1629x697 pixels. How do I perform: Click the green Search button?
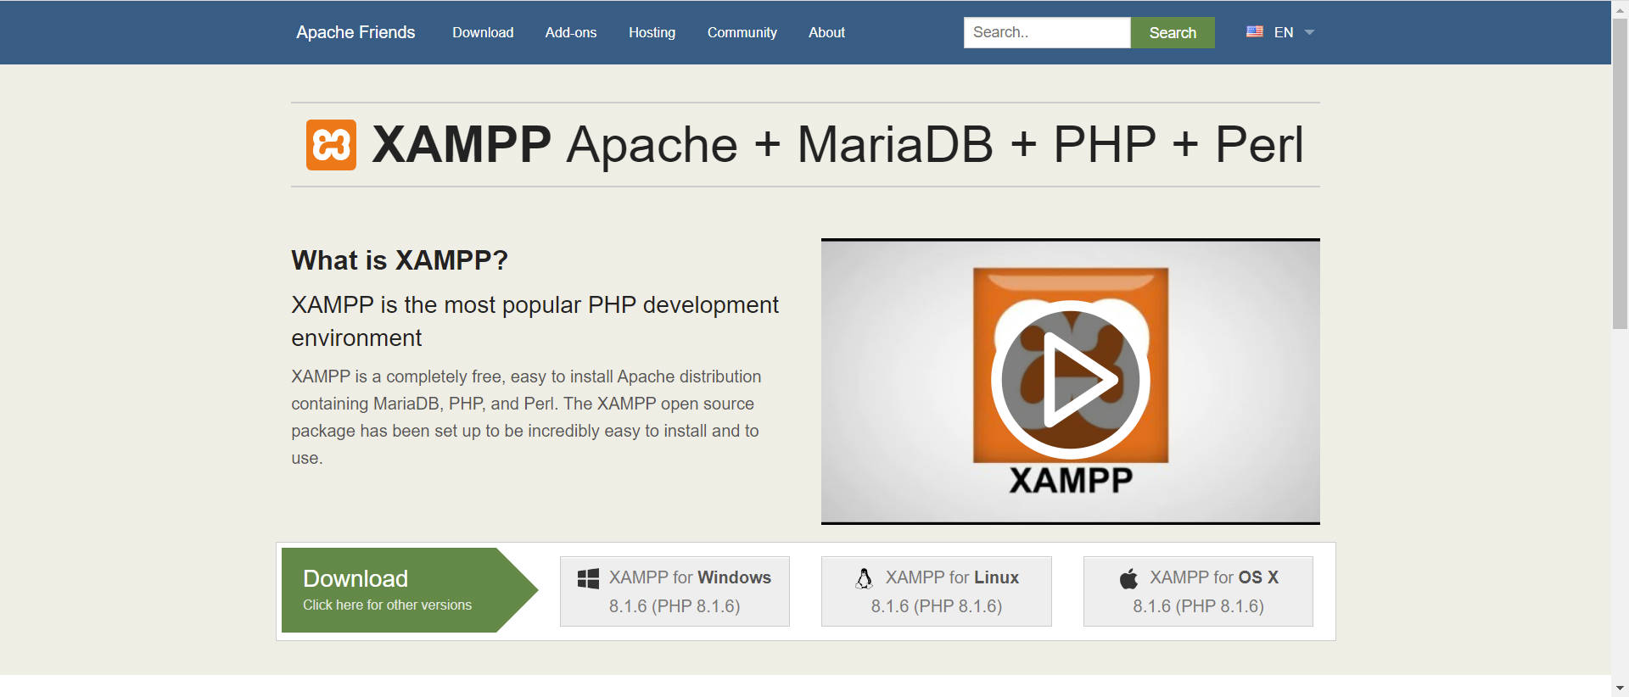(1172, 32)
